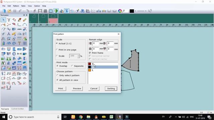The height and width of the screenshot is (120, 214).
Task: Open the Option menu
Action: [37, 6]
